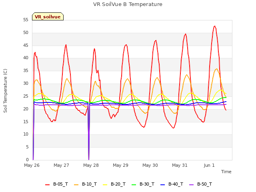
Task: Select the B-50_T legend entry
Action: click(200, 184)
